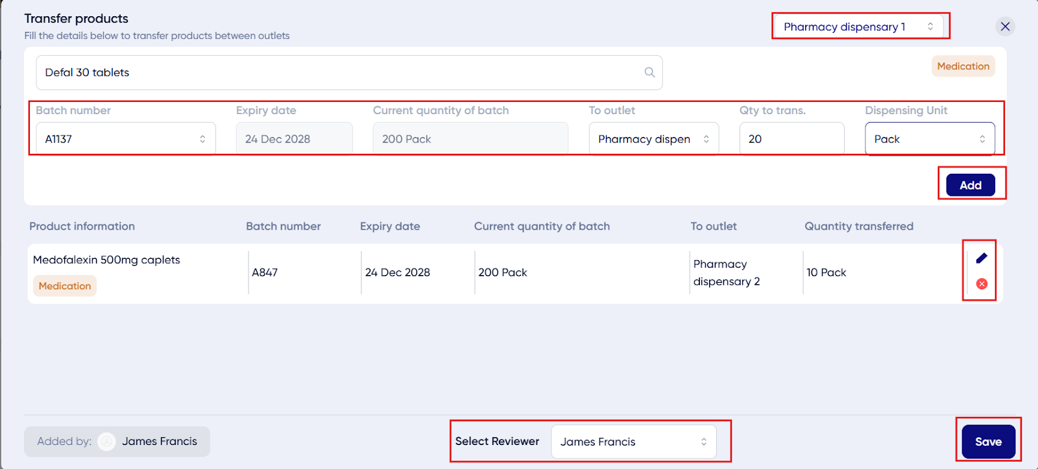Viewport: 1038px width, 469px height.
Task: Open the Batch number A1137 dropdown
Action: [126, 139]
